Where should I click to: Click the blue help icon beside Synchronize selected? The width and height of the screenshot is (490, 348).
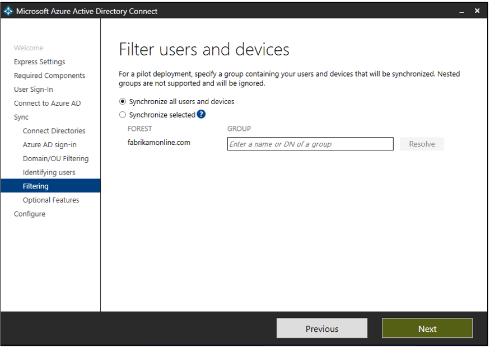(x=201, y=115)
